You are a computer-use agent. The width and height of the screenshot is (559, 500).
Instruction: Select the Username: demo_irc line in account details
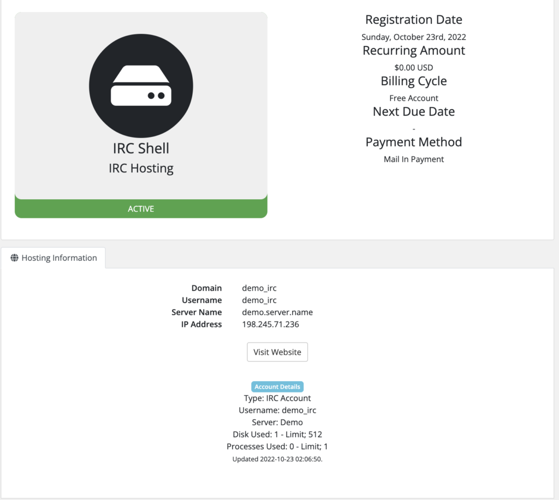coord(277,410)
